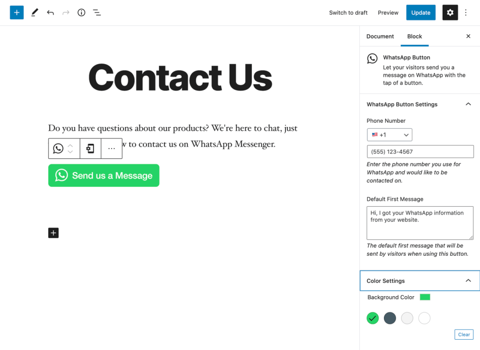This screenshot has height=350, width=480.
Task: Choose the dark gray background color circle
Action: (x=390, y=318)
